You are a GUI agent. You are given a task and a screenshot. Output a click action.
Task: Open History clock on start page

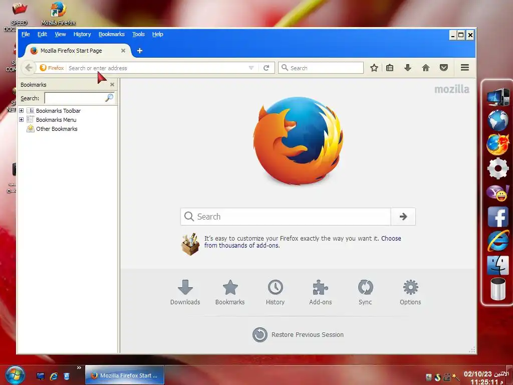coord(275,292)
